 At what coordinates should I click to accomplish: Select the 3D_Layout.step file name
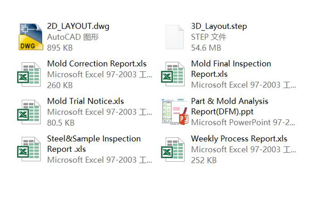[x=219, y=26]
